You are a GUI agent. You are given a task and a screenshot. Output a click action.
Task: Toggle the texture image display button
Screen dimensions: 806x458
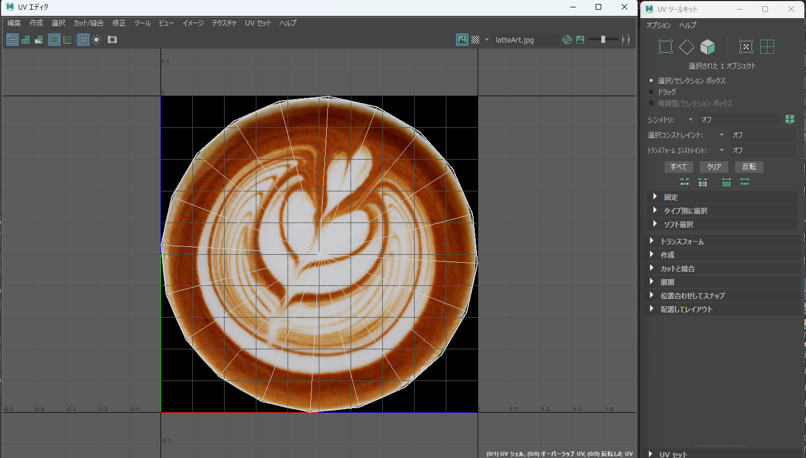pos(462,40)
